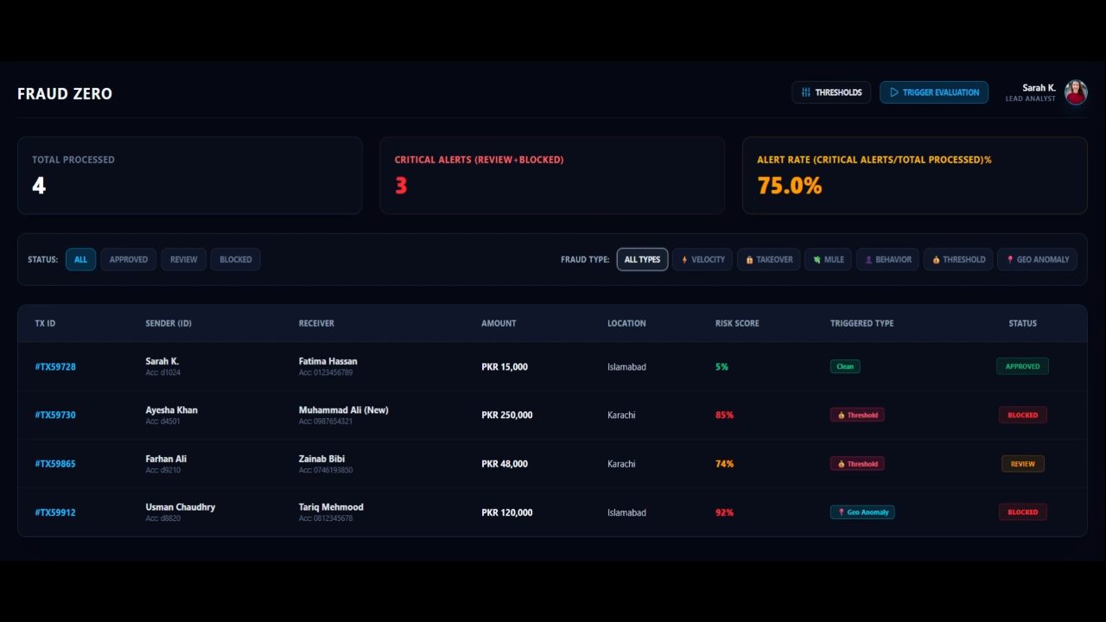Click the Acc: d8820 account number
Image resolution: width=1106 pixels, height=622 pixels.
(162, 518)
